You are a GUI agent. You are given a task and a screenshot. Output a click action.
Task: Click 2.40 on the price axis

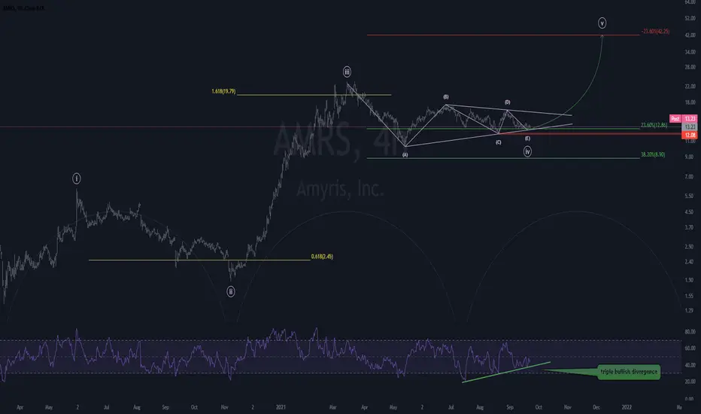click(690, 262)
